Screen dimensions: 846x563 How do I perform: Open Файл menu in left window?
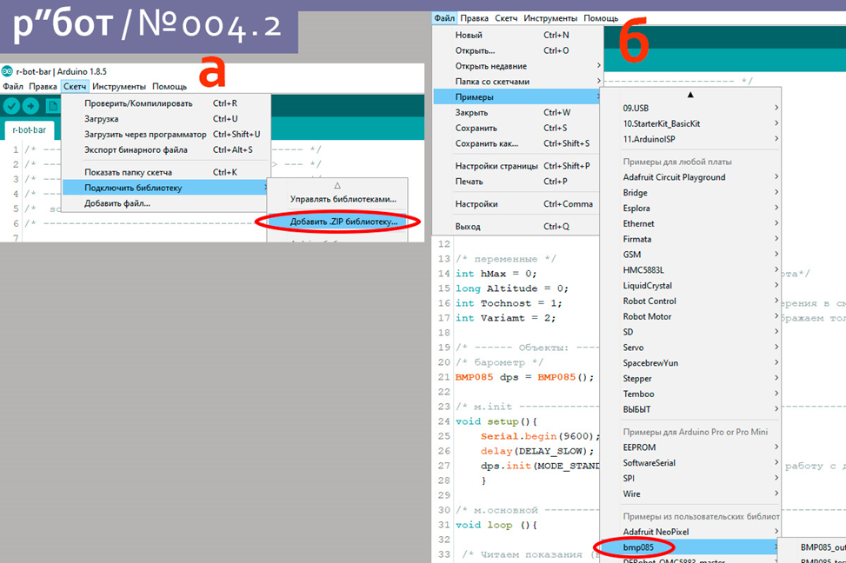pyautogui.click(x=13, y=86)
